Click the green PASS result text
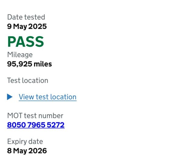Screen dimensions: 183x160 26,41
